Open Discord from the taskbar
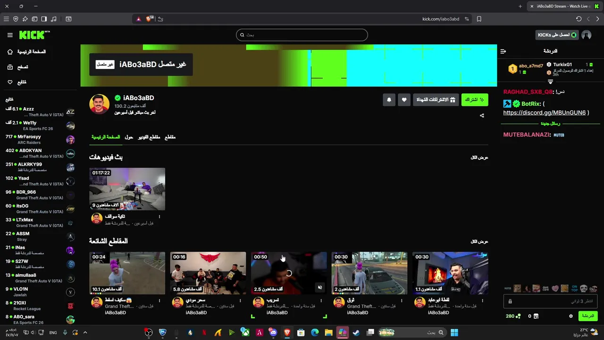This screenshot has height=340, width=604. 273,332
